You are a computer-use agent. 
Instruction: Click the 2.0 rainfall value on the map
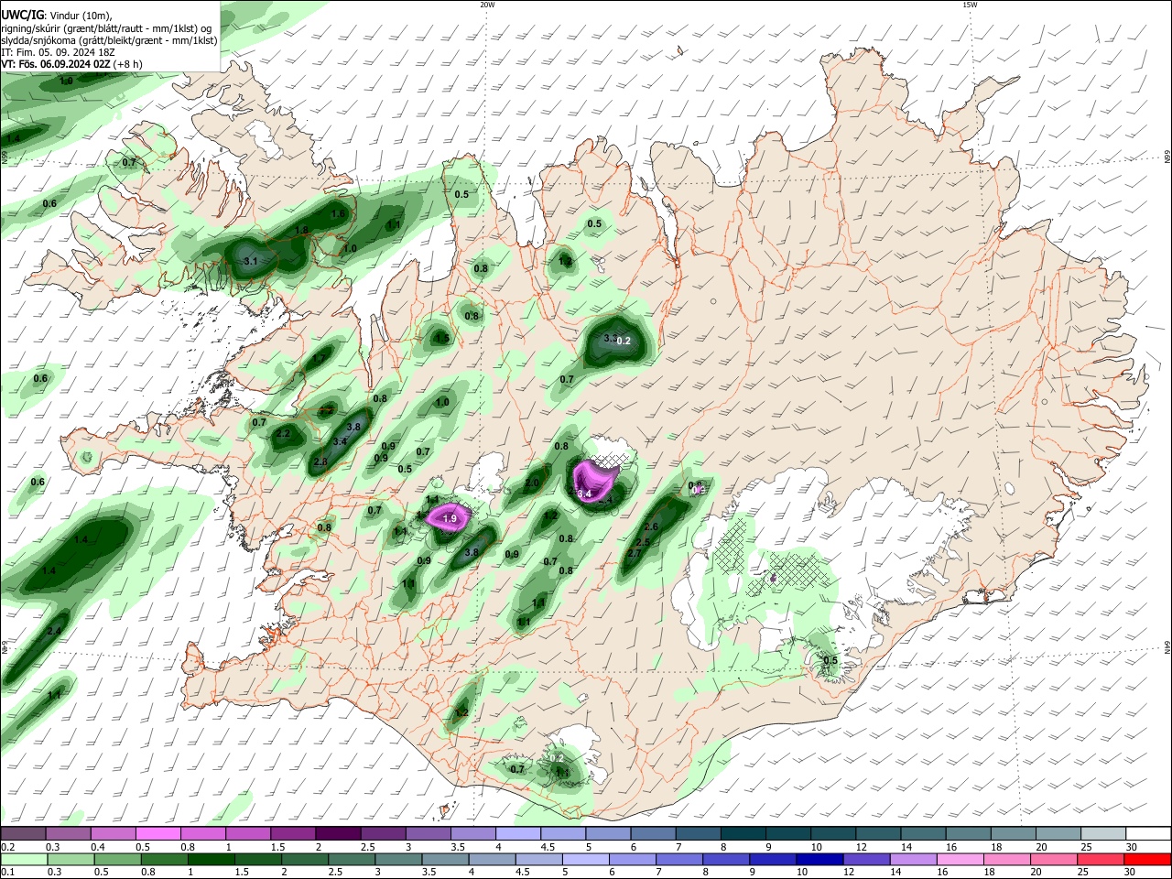[x=532, y=483]
